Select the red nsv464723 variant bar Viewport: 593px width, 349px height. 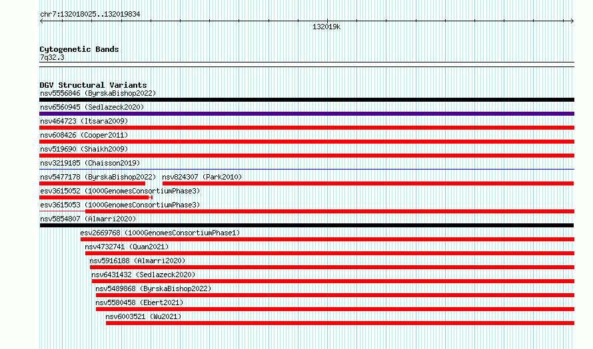pyautogui.click(x=306, y=128)
